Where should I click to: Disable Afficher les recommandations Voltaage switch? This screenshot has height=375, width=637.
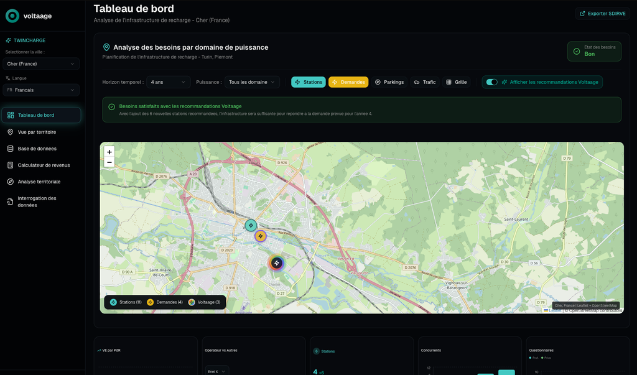[491, 82]
